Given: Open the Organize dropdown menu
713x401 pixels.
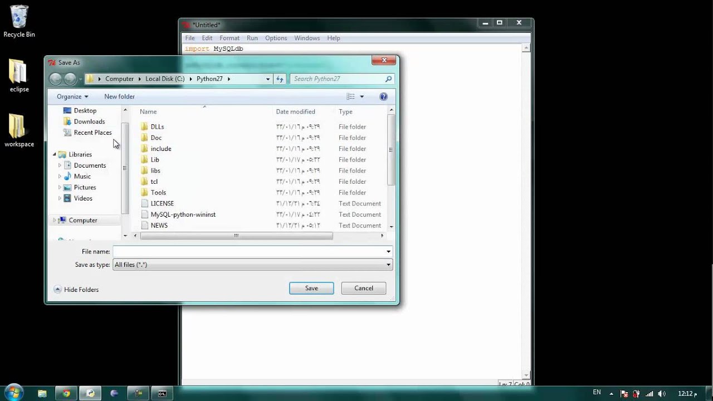Looking at the screenshot, I should point(72,96).
